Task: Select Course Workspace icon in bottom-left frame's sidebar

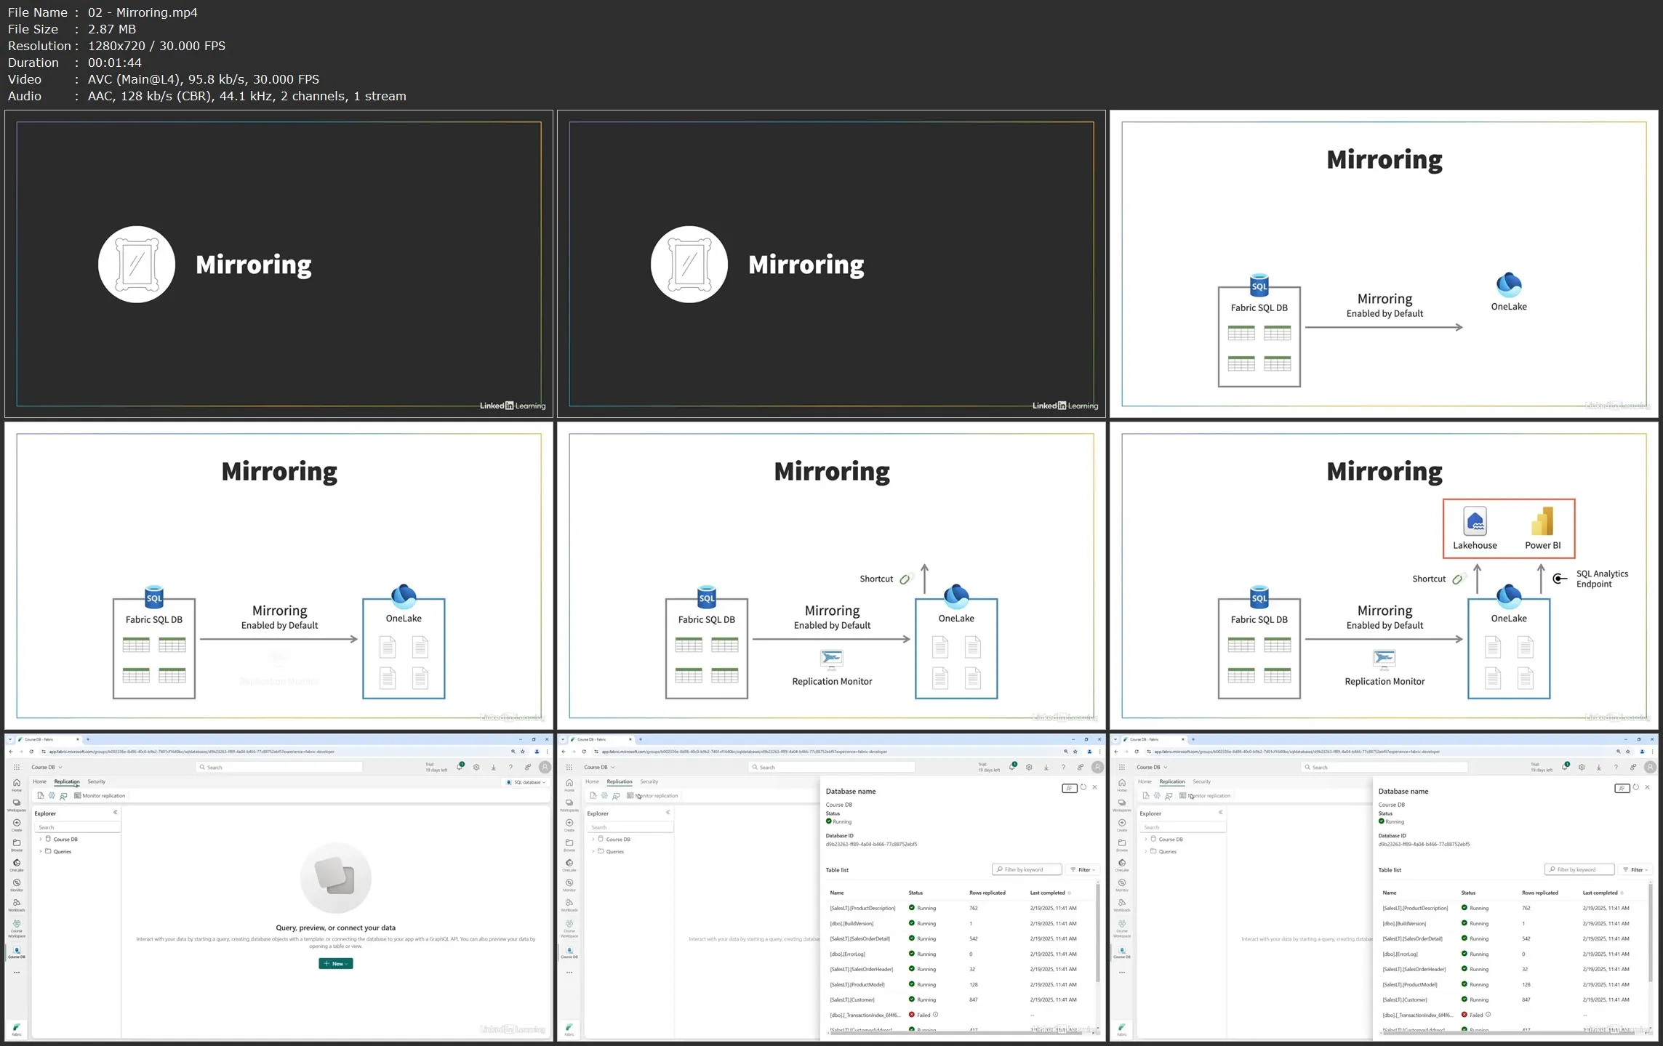Action: [16, 928]
